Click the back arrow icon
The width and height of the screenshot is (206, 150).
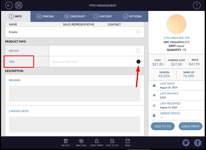click(9, 5)
